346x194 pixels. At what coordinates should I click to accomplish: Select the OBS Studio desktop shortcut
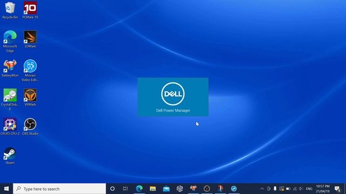point(30,127)
